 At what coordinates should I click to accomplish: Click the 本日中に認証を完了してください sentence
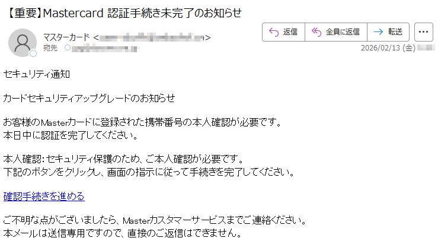[71, 135]
